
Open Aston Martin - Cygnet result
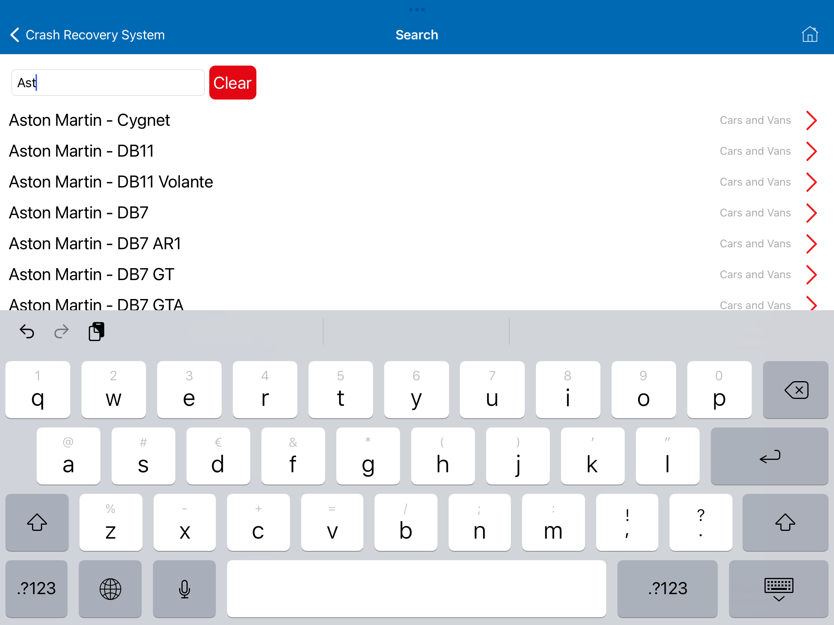pyautogui.click(x=417, y=120)
